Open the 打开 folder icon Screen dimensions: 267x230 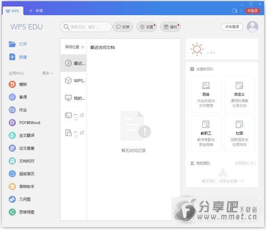[x=12, y=44]
